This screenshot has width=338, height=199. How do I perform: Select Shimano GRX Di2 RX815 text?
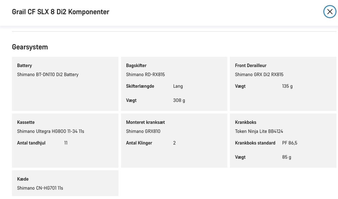click(259, 74)
